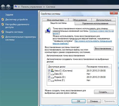Click the shield icon next to Диспетчер устройств
Screen dimensions: 119x106
(x=3, y=19)
